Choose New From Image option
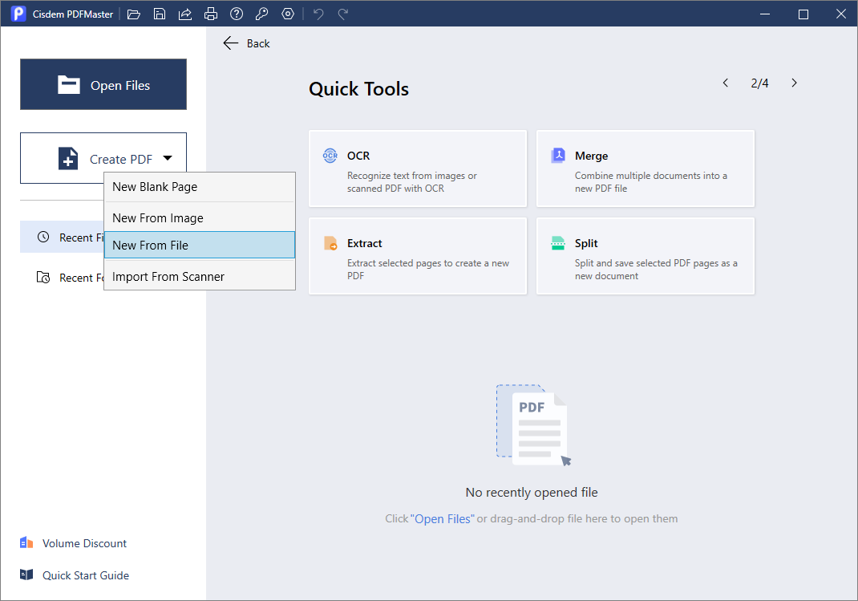Viewport: 858px width, 601px height. pyautogui.click(x=200, y=217)
